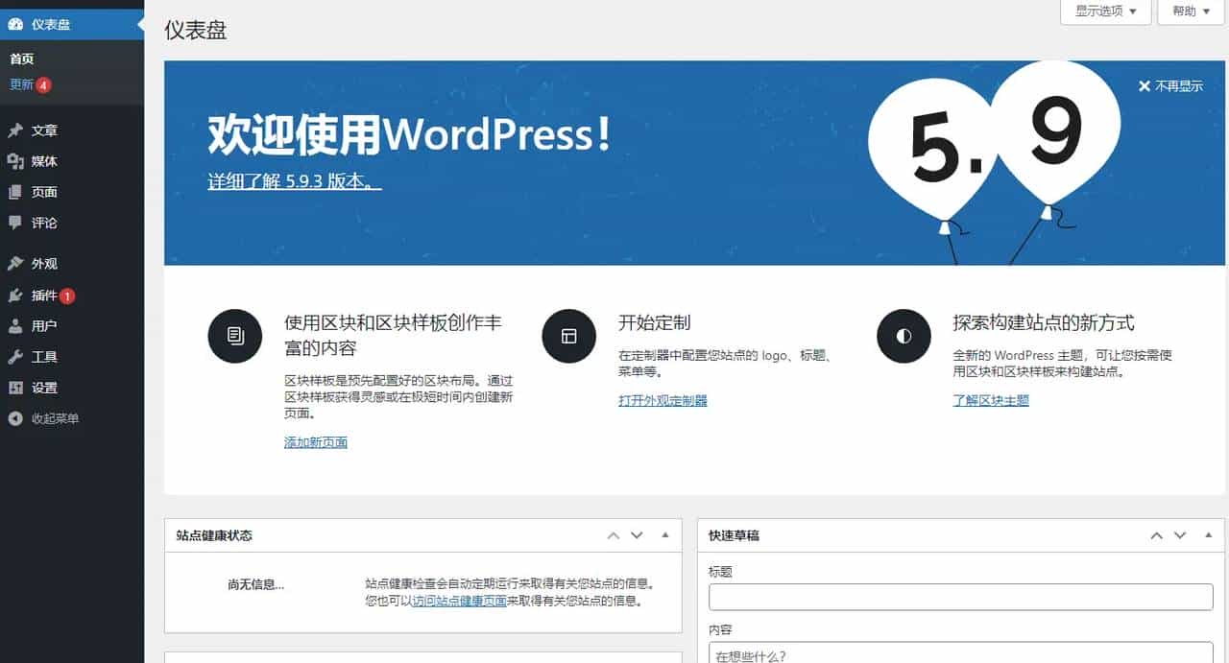
Task: Go to 首页 in the dashboard menu
Action: pyautogui.click(x=21, y=59)
